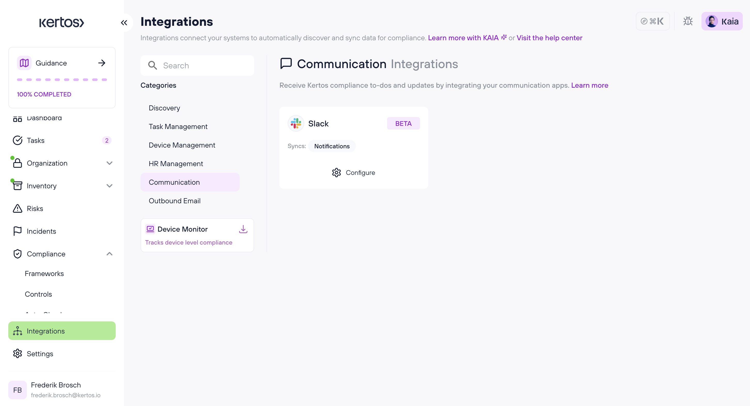Select the Discovery category
This screenshot has width=750, height=406.
tap(164, 108)
